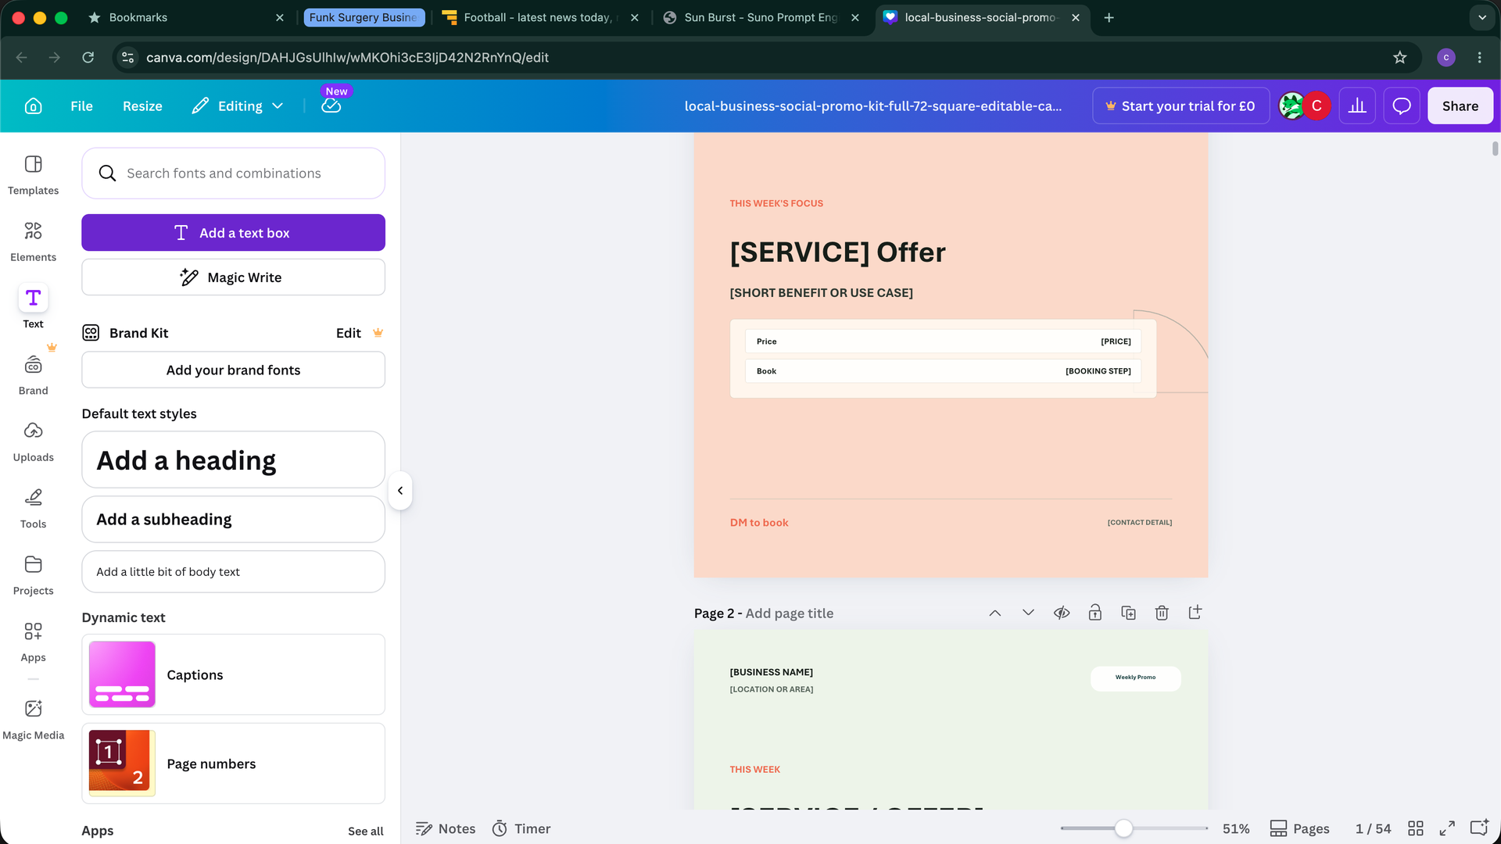Open the Projects panel in sidebar

coord(33,575)
